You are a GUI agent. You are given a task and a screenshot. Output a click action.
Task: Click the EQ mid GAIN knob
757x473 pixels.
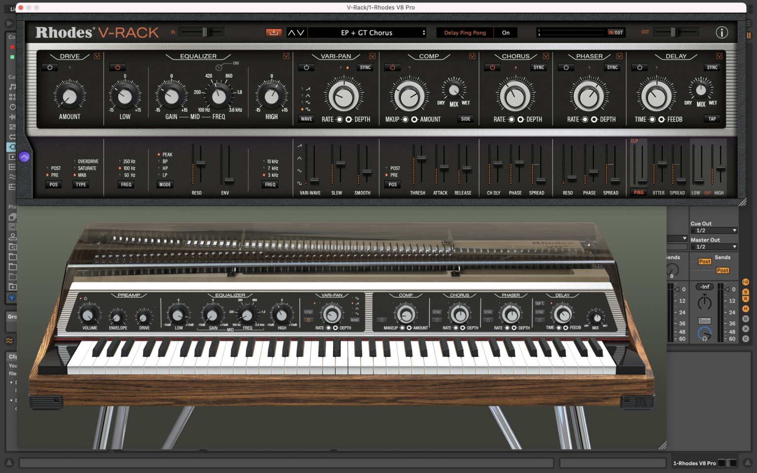tap(171, 96)
